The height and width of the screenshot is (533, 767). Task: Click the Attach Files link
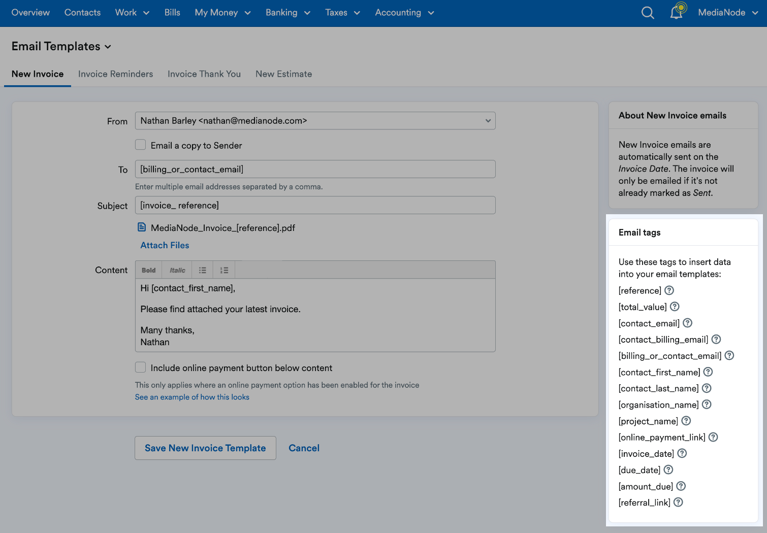[165, 245]
